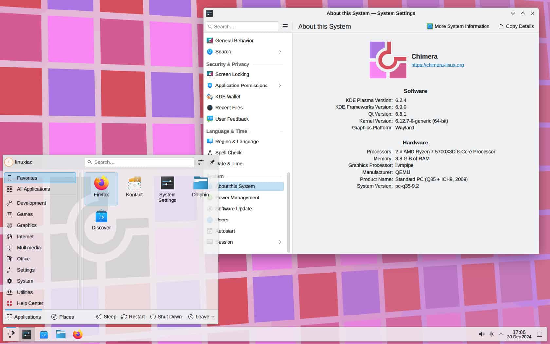Expand hidden system tray icons
This screenshot has width=550, height=344.
(x=501, y=334)
